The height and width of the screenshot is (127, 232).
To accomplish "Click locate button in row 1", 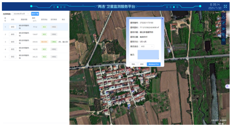I will tap(13, 27).
